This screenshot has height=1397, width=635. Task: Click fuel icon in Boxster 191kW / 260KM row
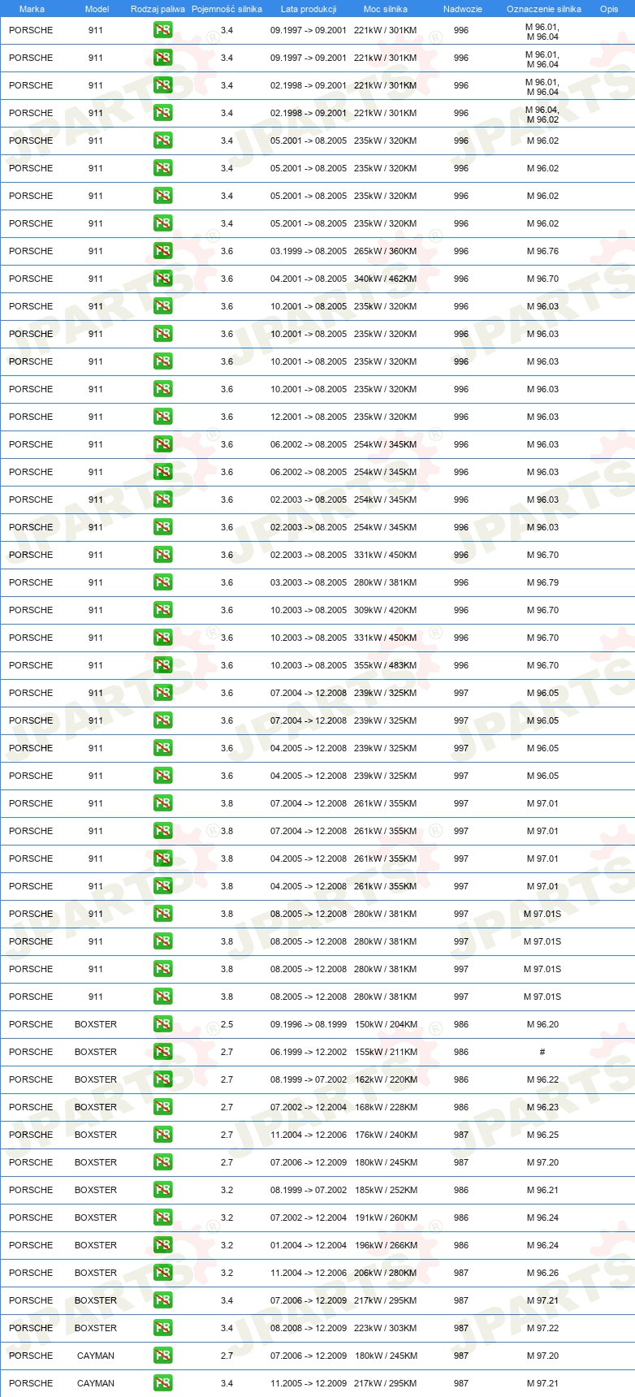tap(162, 1218)
